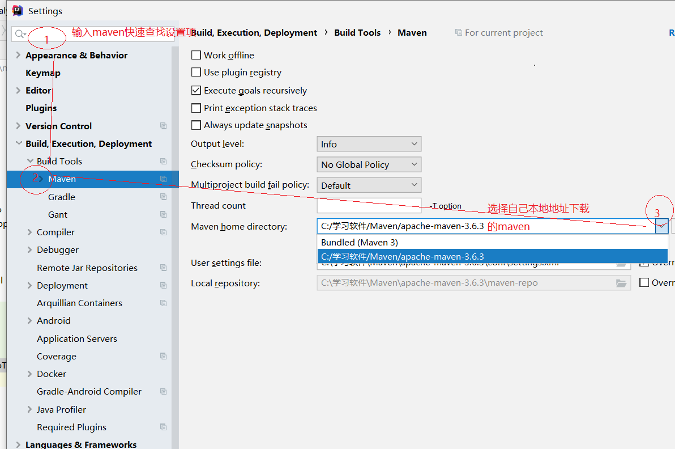This screenshot has height=449, width=675.
Task: Select Gant under Build Tools
Action: pos(58,215)
